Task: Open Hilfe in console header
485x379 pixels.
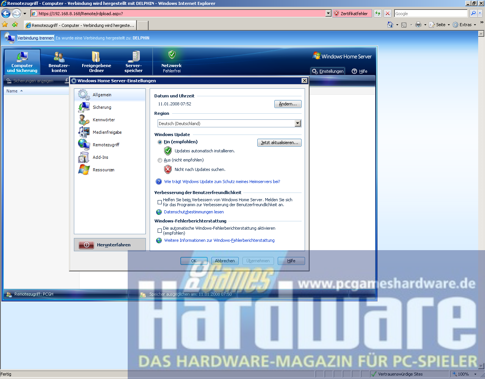Action: coord(360,71)
